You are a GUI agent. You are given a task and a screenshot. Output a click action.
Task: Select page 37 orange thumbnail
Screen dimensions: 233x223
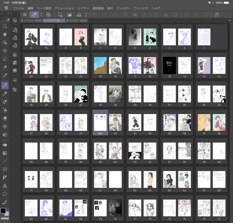(x=204, y=123)
